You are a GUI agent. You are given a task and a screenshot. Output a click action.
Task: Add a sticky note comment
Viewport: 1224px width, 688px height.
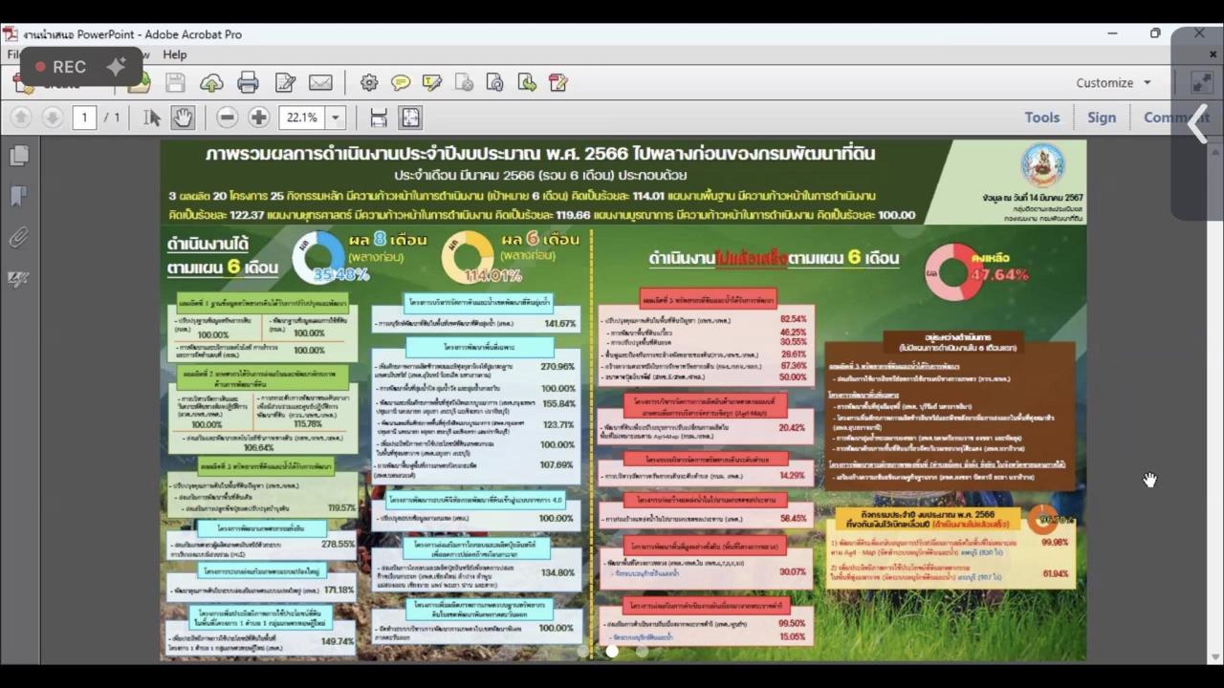[x=401, y=83]
